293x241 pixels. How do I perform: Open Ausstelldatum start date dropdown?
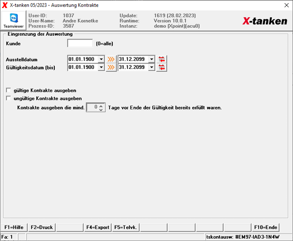101,59
